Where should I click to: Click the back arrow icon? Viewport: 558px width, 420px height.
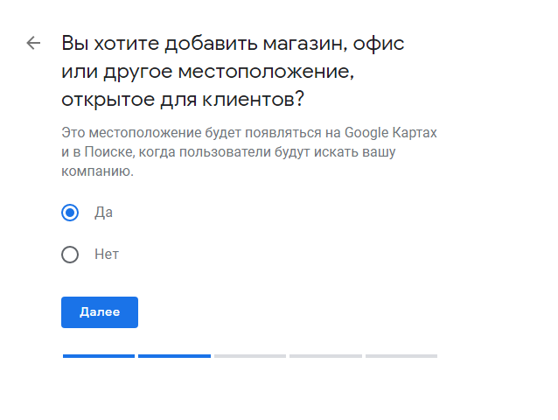coord(33,43)
